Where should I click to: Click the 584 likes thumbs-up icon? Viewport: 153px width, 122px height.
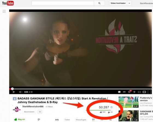tap(101, 112)
